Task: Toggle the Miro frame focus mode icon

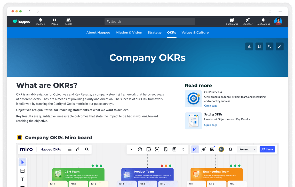Action: coord(157,149)
